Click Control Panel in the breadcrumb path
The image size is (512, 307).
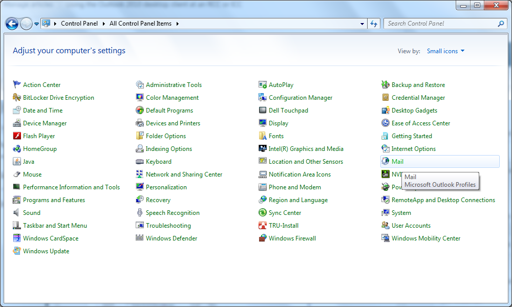point(80,24)
